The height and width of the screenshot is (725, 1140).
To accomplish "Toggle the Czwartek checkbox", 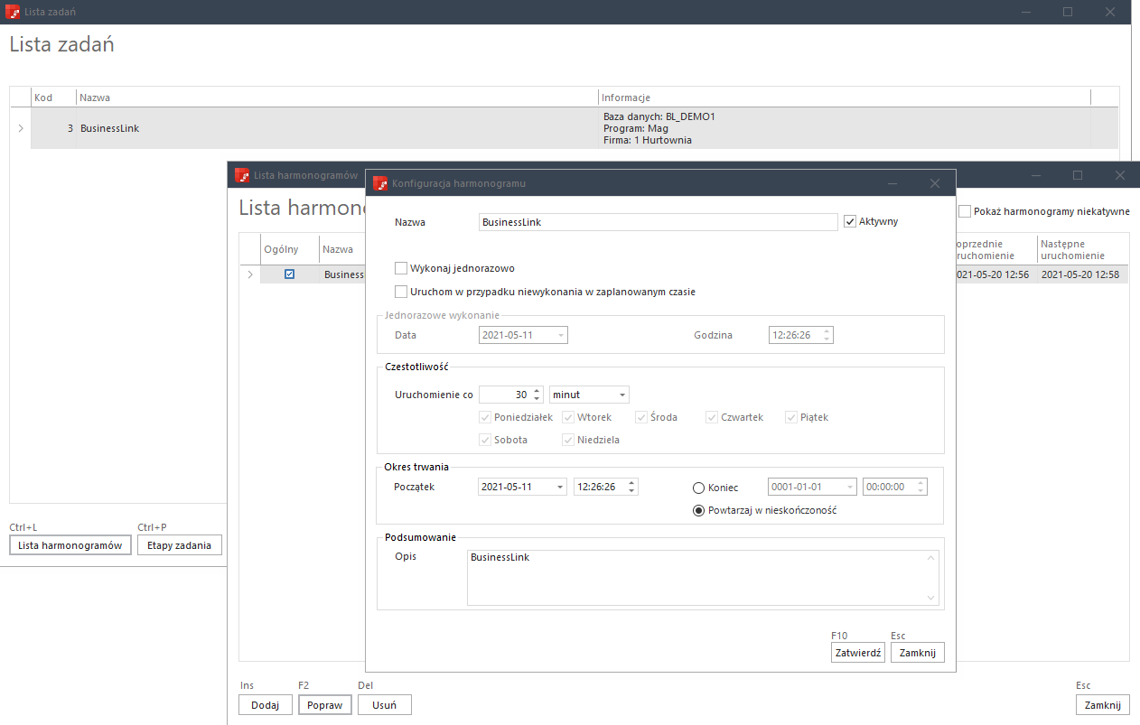I will click(712, 417).
